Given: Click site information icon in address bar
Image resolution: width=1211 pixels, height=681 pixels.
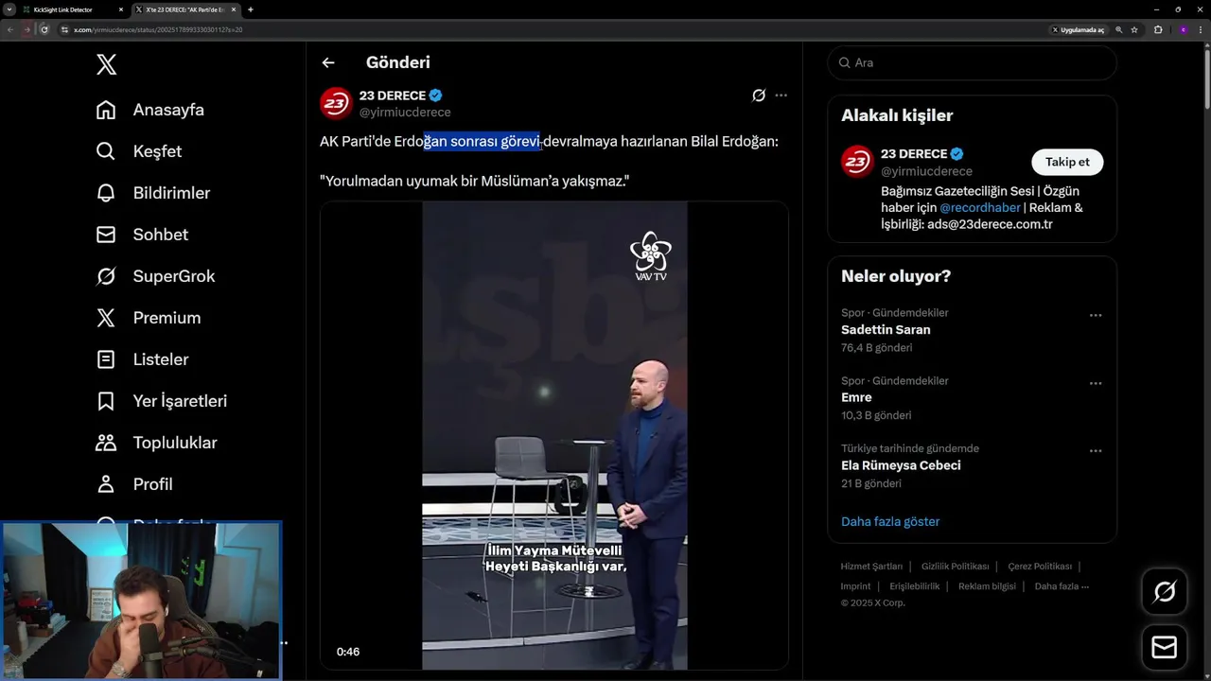Looking at the screenshot, I should click(x=65, y=29).
